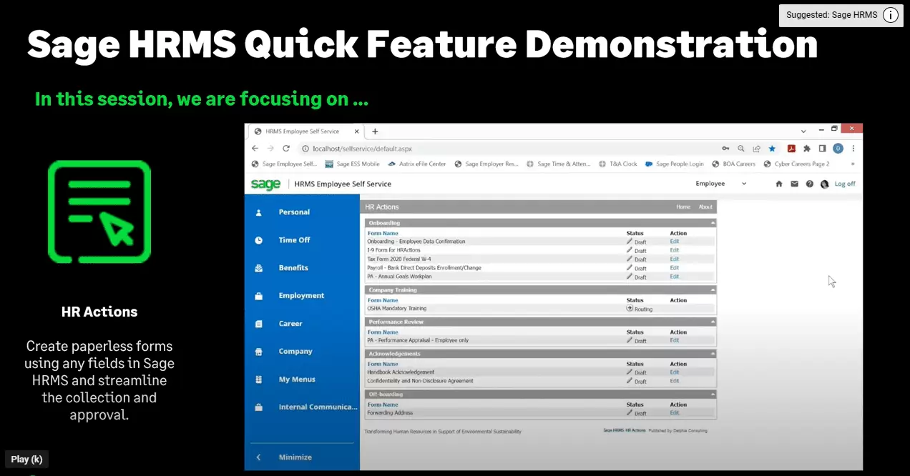Image resolution: width=910 pixels, height=476 pixels.
Task: Click the Employment briefcase icon in the sidebar
Action: click(259, 296)
